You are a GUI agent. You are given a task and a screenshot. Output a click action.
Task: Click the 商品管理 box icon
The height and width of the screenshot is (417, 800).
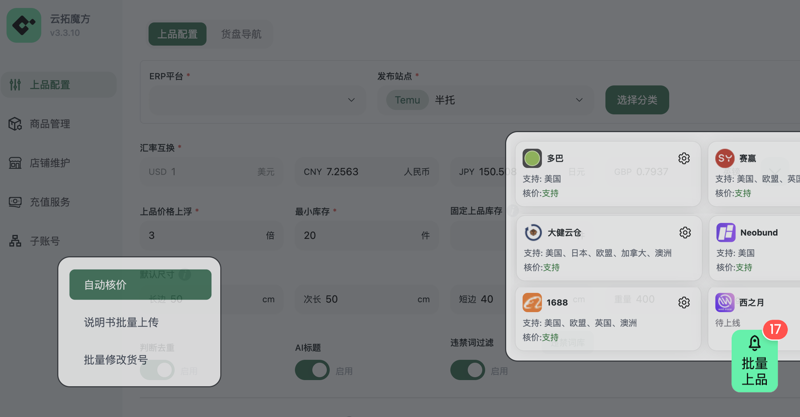(x=15, y=124)
